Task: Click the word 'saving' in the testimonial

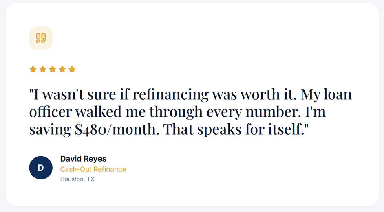Action: [50, 129]
